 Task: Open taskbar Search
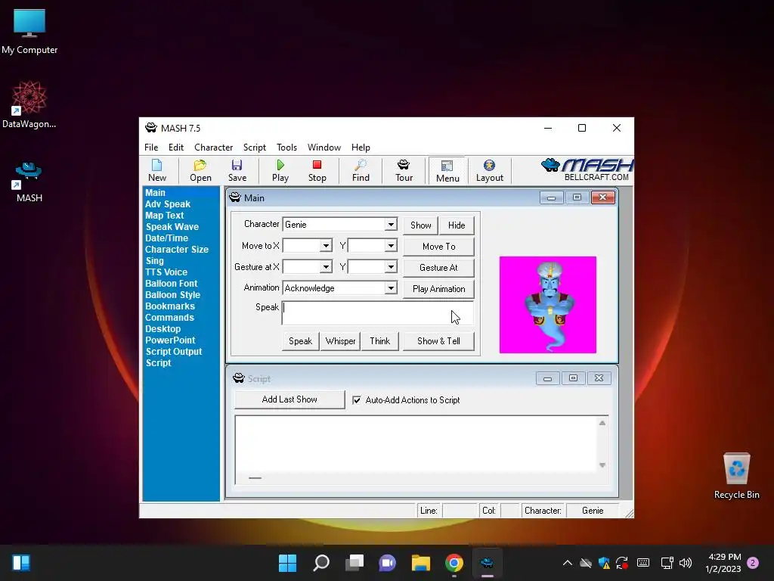click(320, 563)
